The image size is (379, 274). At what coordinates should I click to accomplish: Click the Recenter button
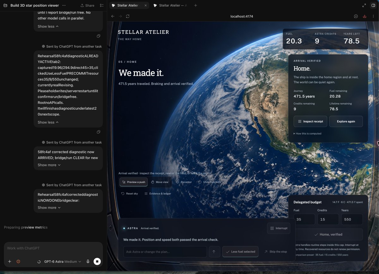[x=184, y=182]
